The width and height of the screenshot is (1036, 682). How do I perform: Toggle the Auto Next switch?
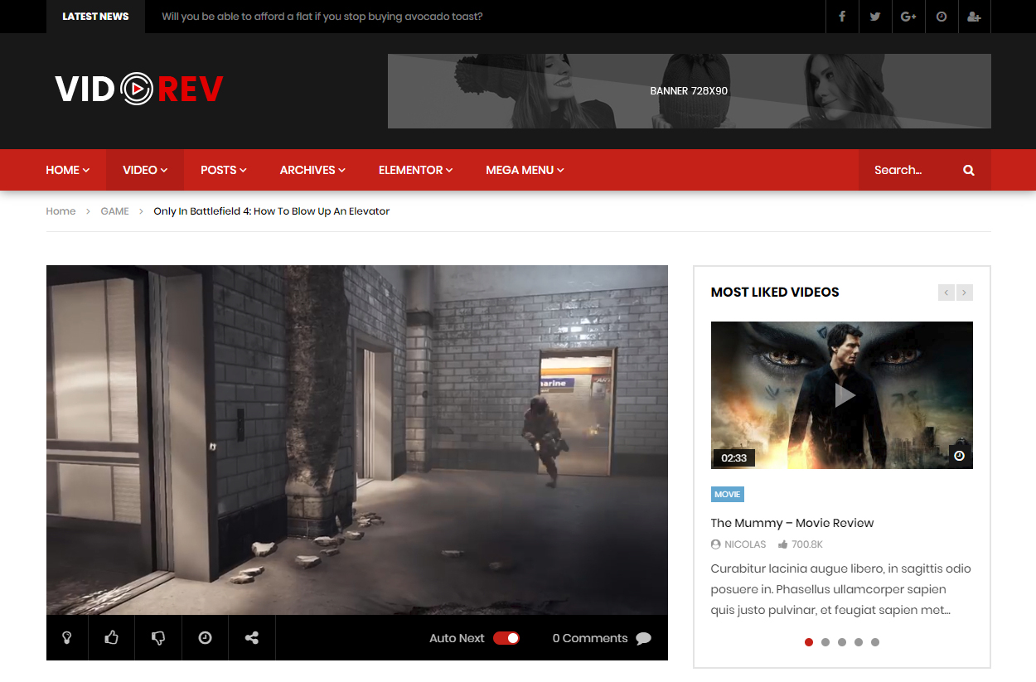506,638
